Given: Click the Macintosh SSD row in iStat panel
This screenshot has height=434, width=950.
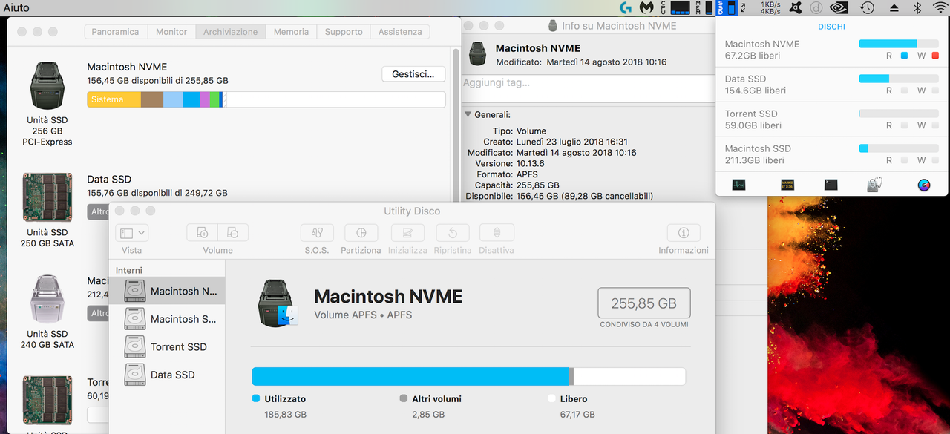Looking at the screenshot, I should [831, 154].
